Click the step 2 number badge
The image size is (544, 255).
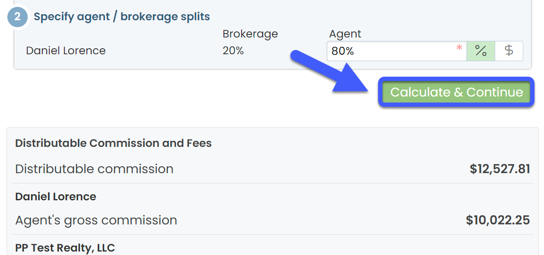click(x=17, y=17)
